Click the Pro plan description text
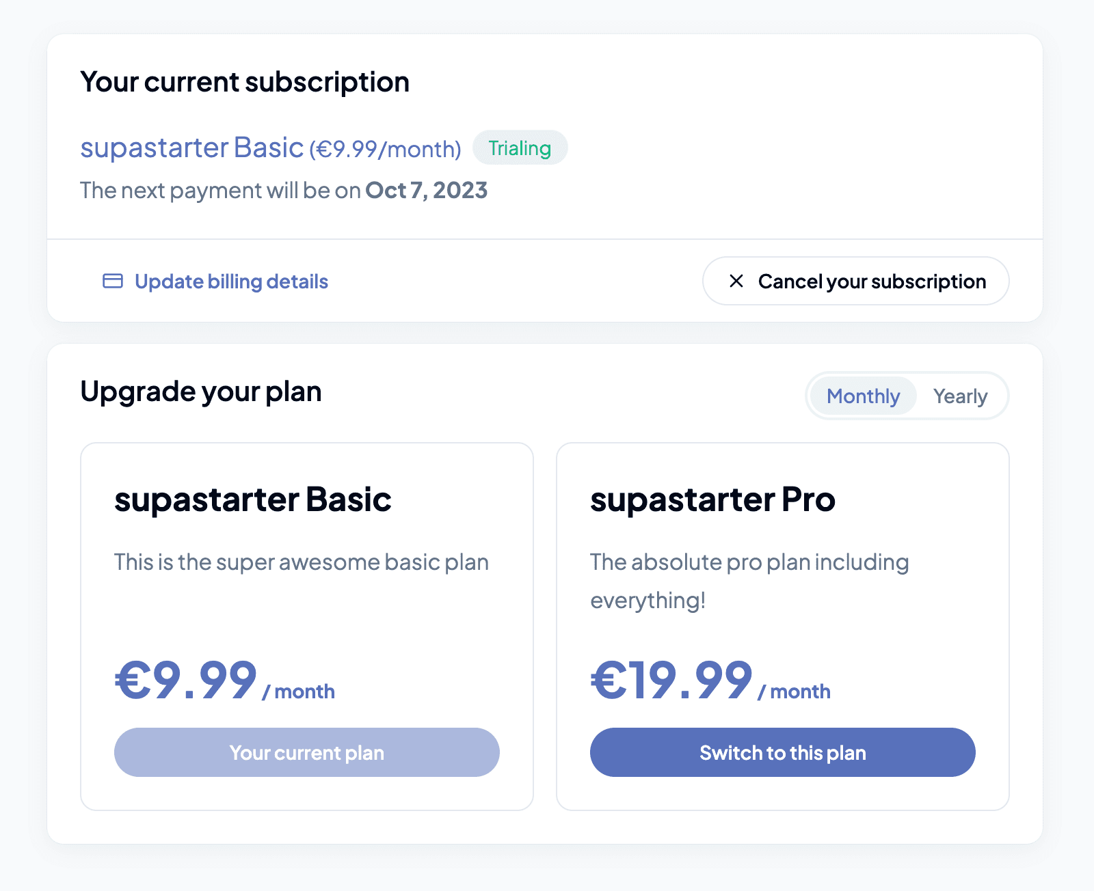 click(x=749, y=581)
